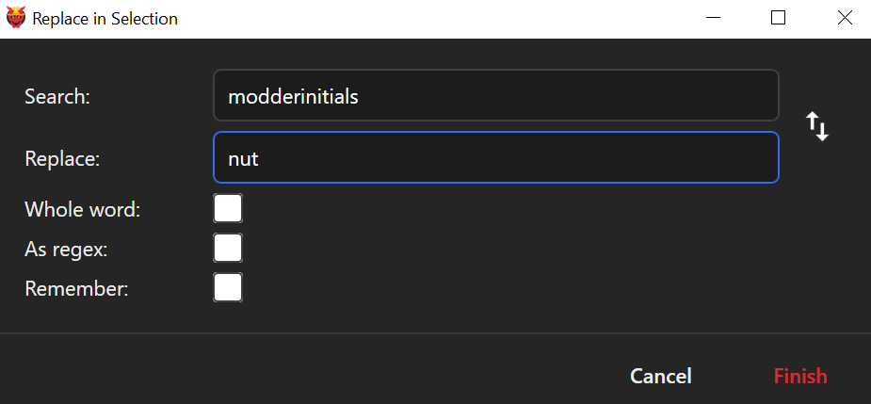Cancel the replace operation
The width and height of the screenshot is (871, 404).
click(x=661, y=376)
